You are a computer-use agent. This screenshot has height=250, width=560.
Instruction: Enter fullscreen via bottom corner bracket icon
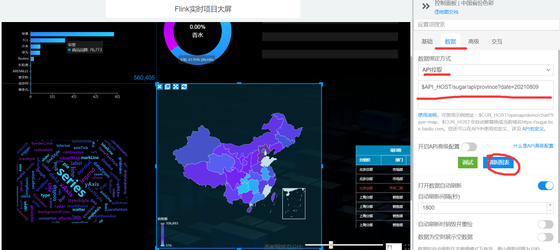tap(407, 247)
